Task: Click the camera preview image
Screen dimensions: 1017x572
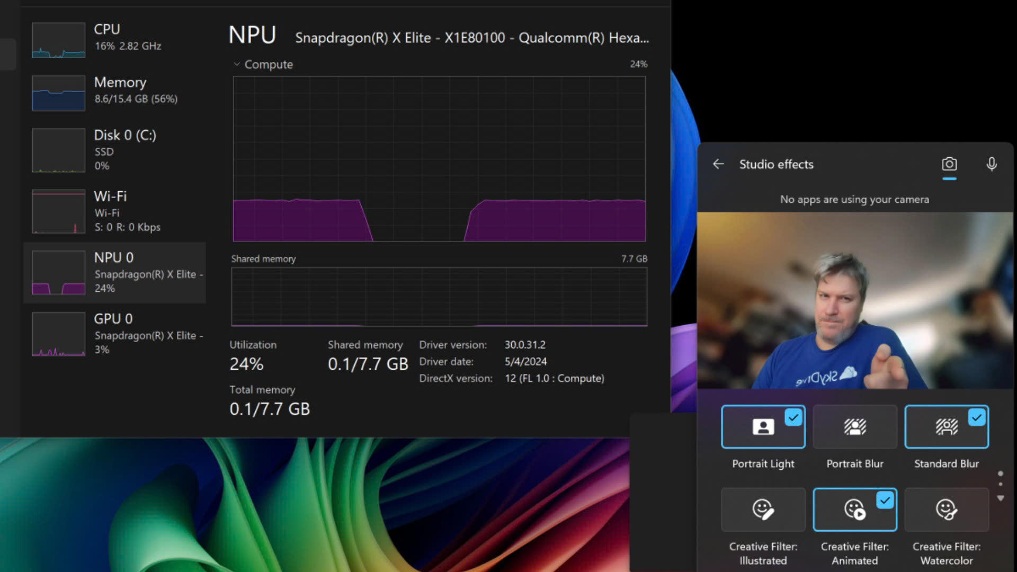Action: pyautogui.click(x=854, y=300)
